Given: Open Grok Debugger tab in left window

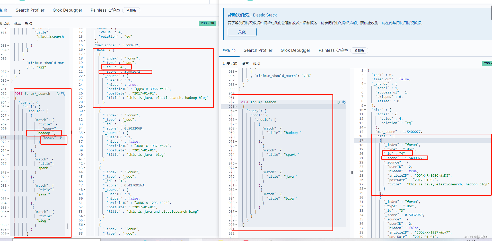Looking at the screenshot, I should (x=67, y=10).
